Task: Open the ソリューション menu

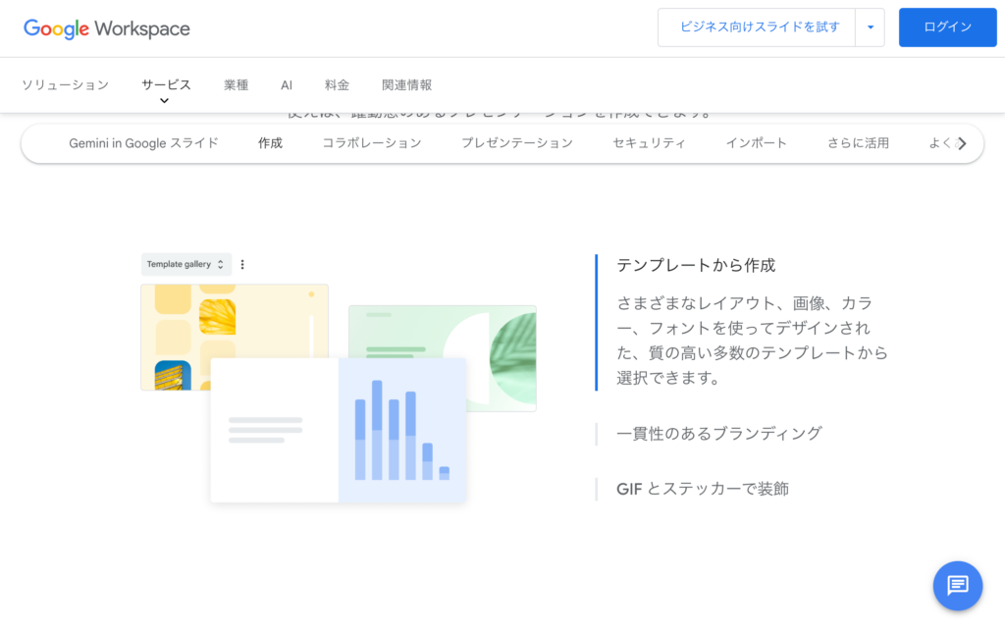Action: 66,85
